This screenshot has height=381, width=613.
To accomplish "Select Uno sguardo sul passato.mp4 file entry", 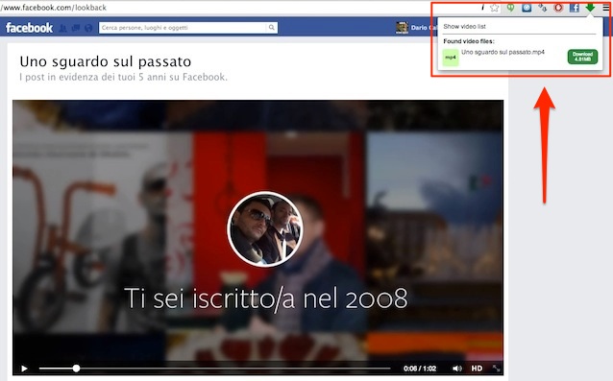I will click(x=503, y=53).
